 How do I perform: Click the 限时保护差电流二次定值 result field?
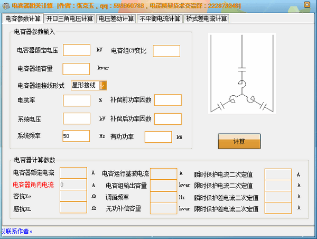278,208
